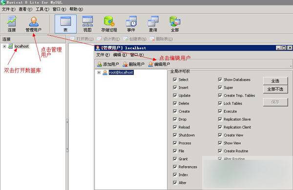Open 窗口 menu in 管理用户 window
Screen dimensions: 293x190
[x=137, y=55]
